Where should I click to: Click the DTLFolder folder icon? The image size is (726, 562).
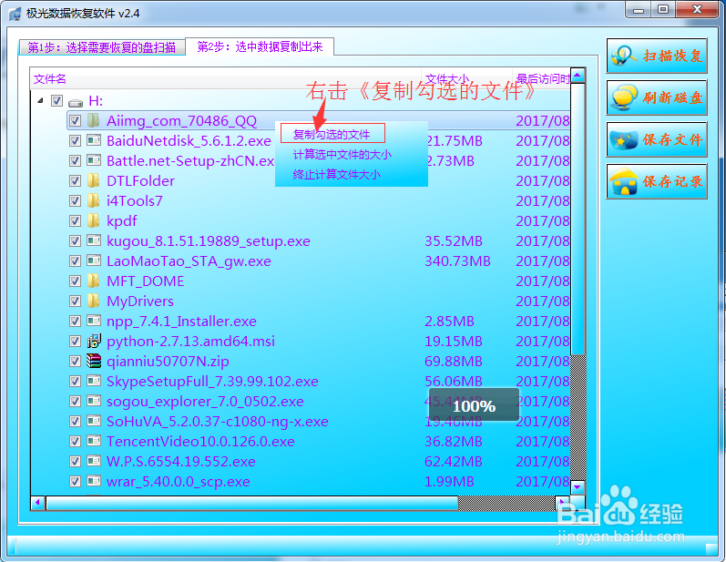[94, 180]
